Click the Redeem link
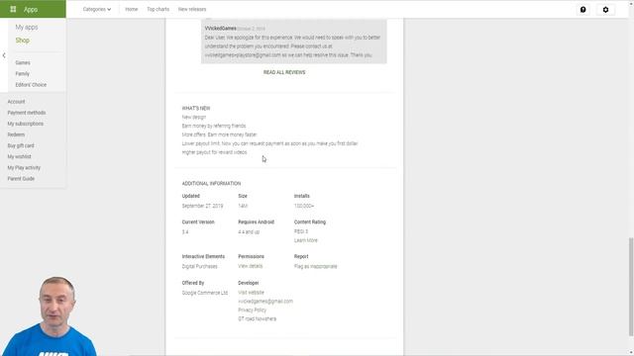 point(16,134)
